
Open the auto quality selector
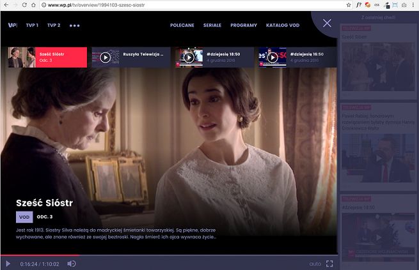click(x=315, y=264)
